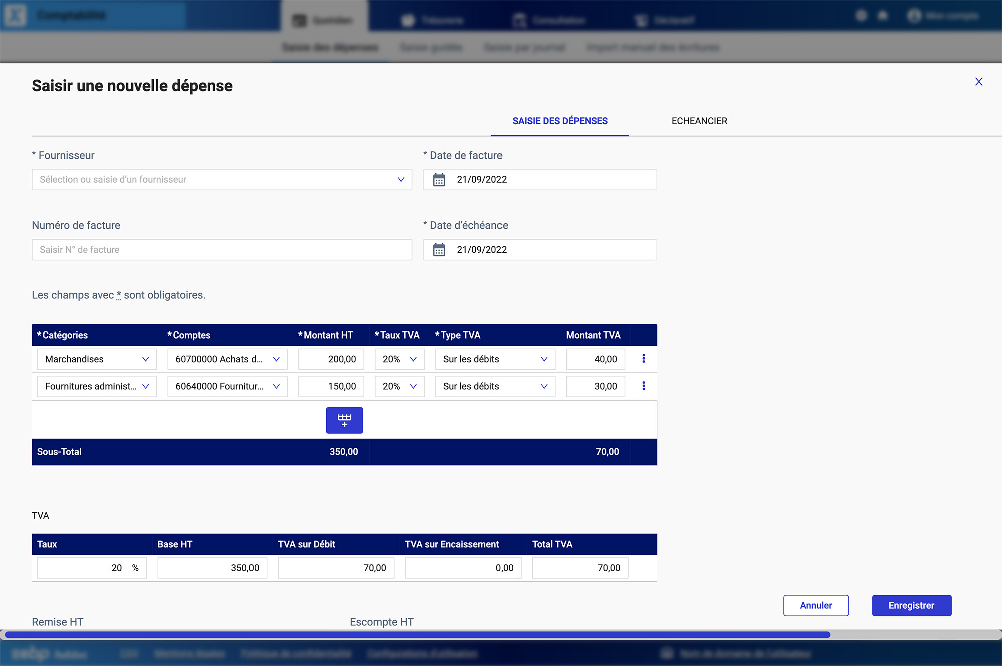Click the Saisir N° de facture field

point(222,249)
